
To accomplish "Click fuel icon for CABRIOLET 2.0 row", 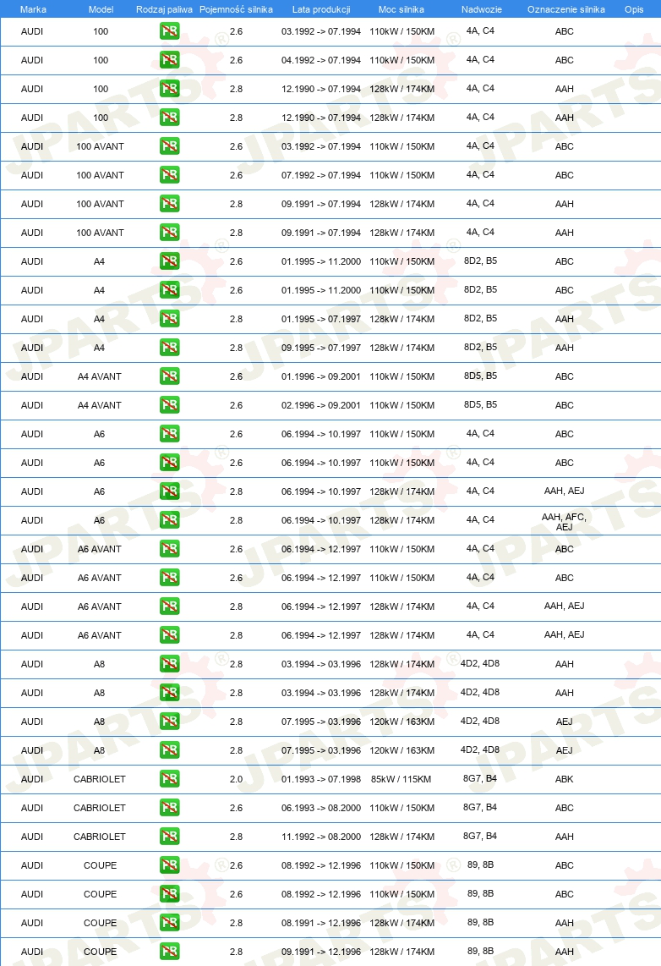I will 169,779.
